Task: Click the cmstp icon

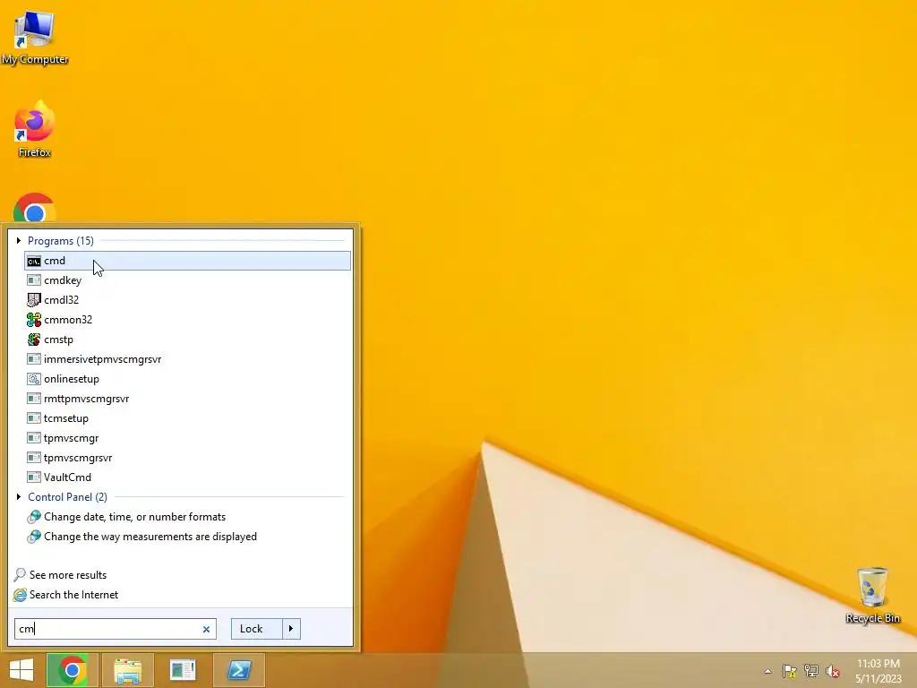Action: (34, 340)
